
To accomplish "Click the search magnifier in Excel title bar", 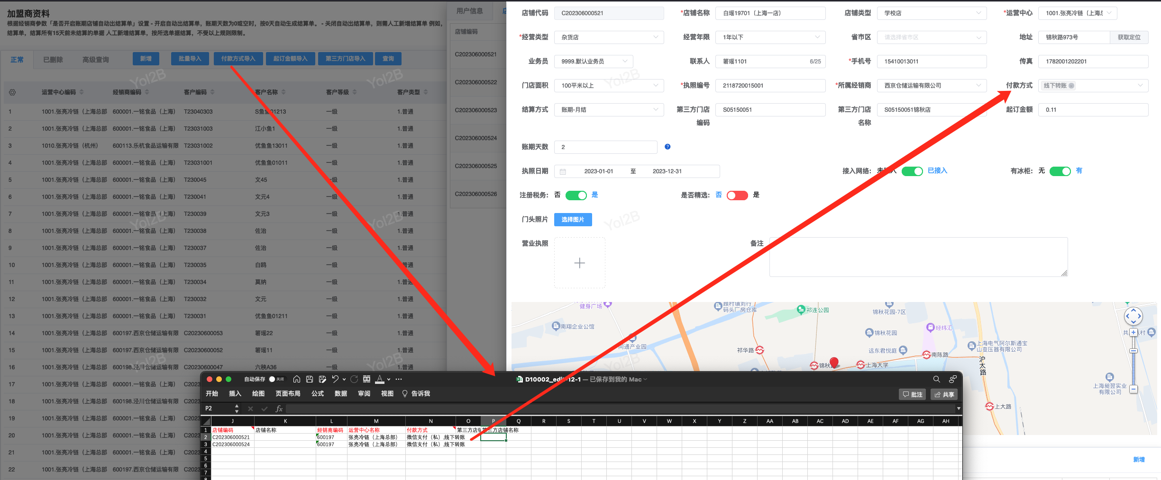I will pos(936,379).
